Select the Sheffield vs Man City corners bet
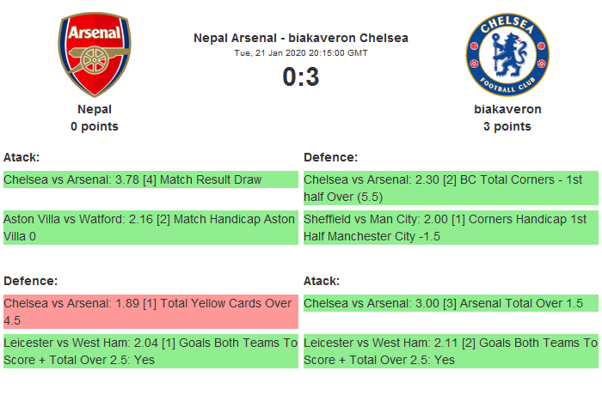The height and width of the screenshot is (395, 602). point(451,228)
